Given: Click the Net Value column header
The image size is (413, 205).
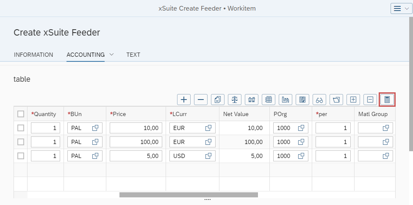Looking at the screenshot, I should point(244,114).
